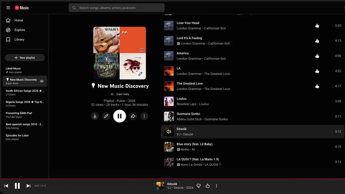Click Ousmane Sonko track thumbnail
This screenshot has width=345, height=194.
coord(169,116)
